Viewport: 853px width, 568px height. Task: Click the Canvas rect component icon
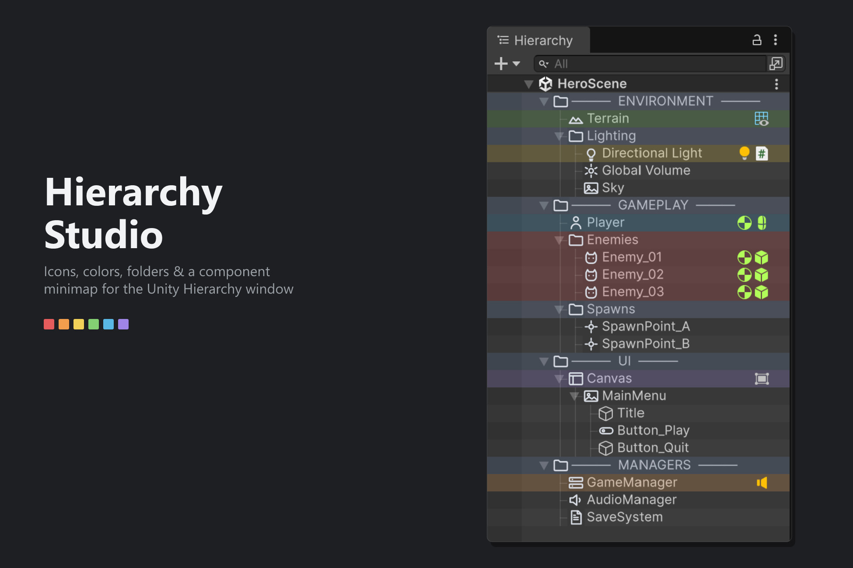(762, 379)
